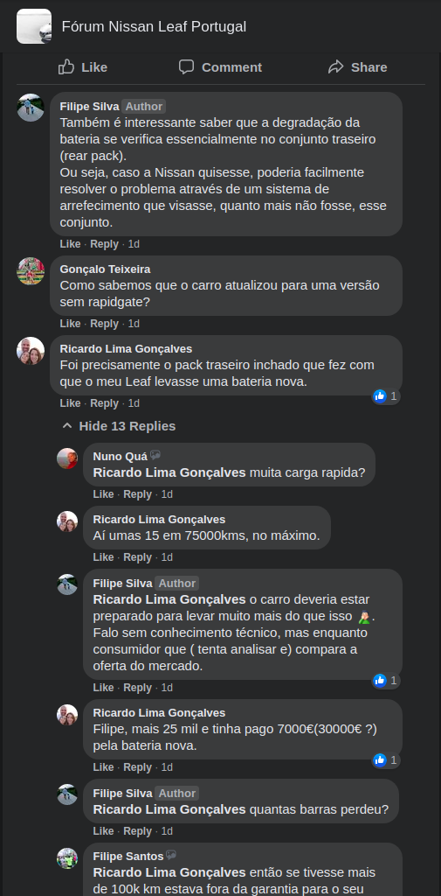Open Fórum Nissan Leaf Portugal group avatar
Image resolution: width=441 pixels, height=896 pixels.
(34, 26)
